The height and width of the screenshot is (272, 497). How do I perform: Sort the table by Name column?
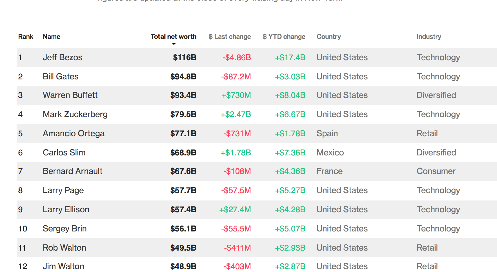click(x=51, y=37)
